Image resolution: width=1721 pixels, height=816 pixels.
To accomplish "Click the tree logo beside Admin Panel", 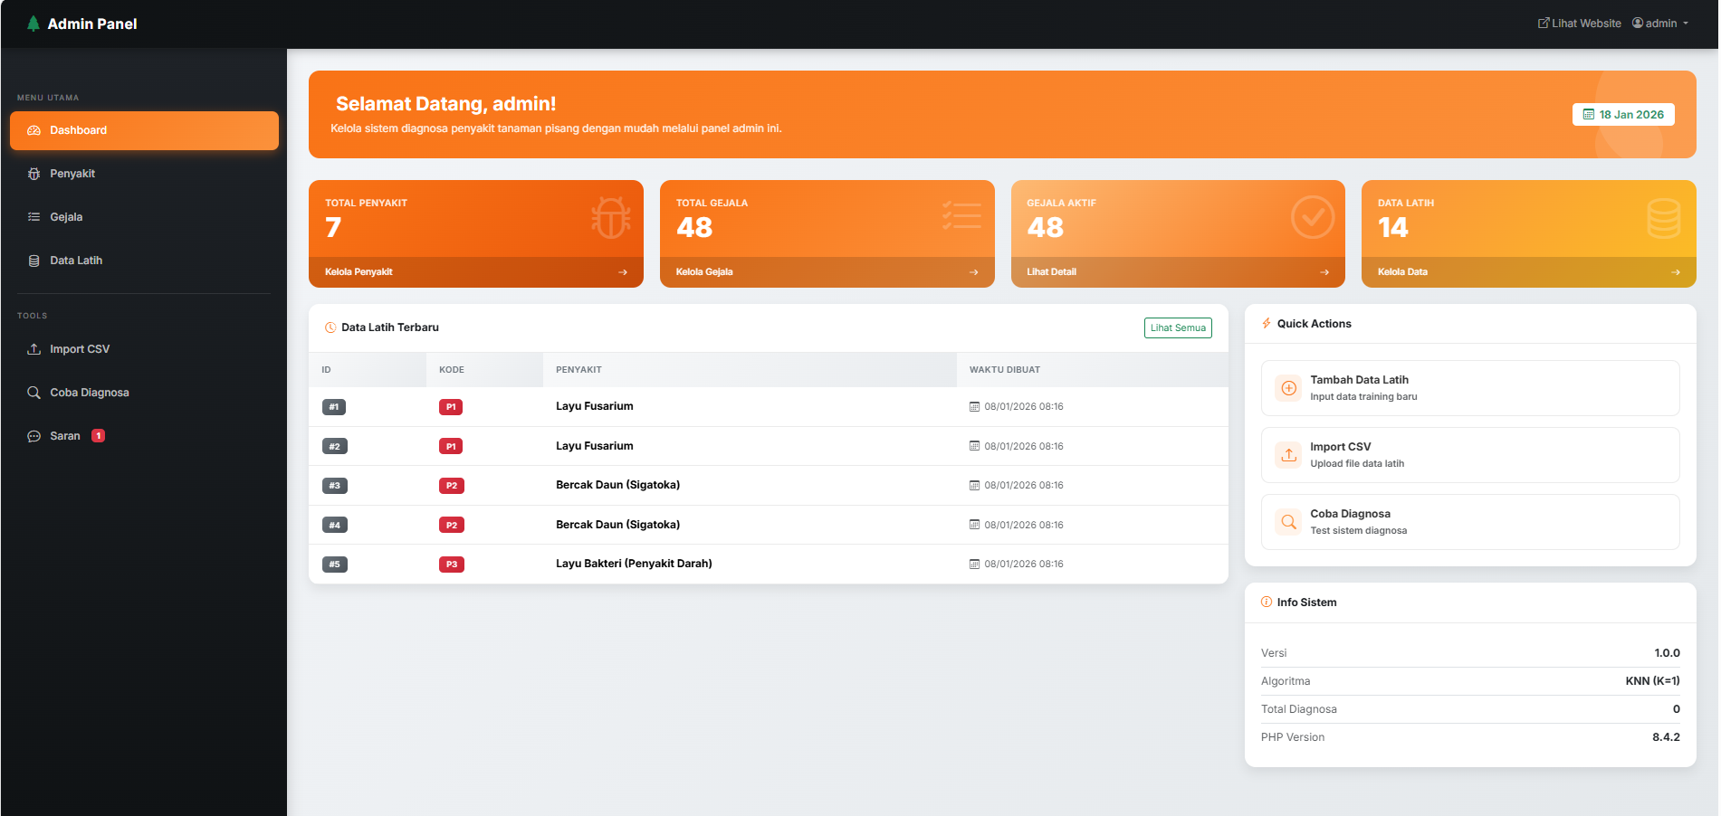I will point(33,23).
